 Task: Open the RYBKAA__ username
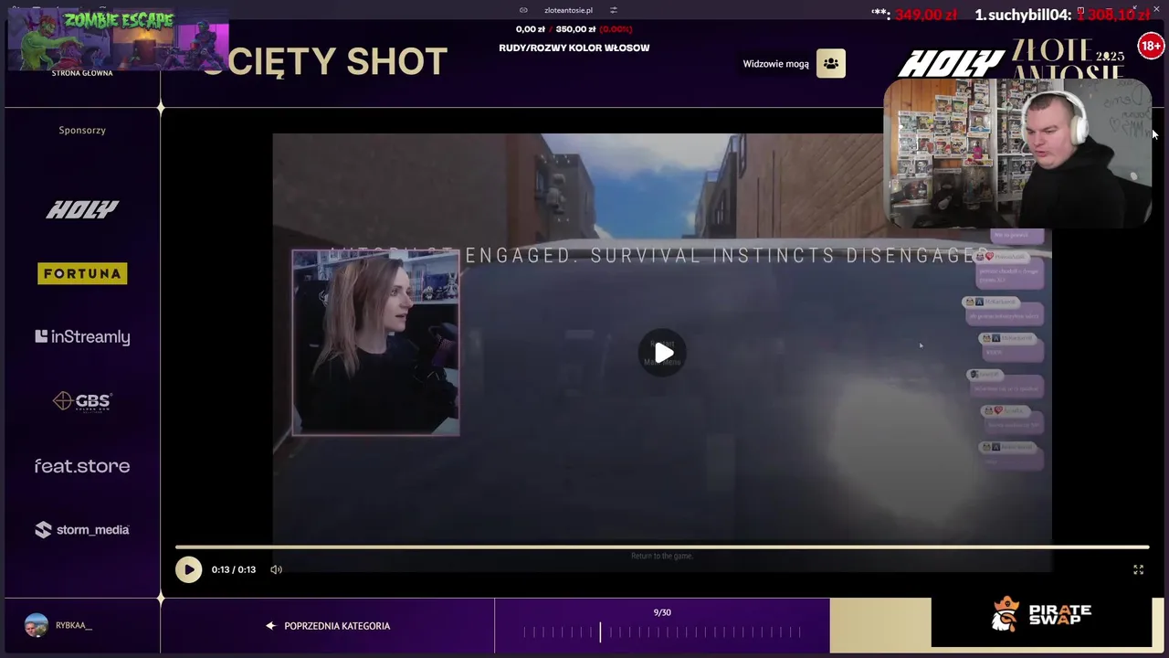(74, 625)
